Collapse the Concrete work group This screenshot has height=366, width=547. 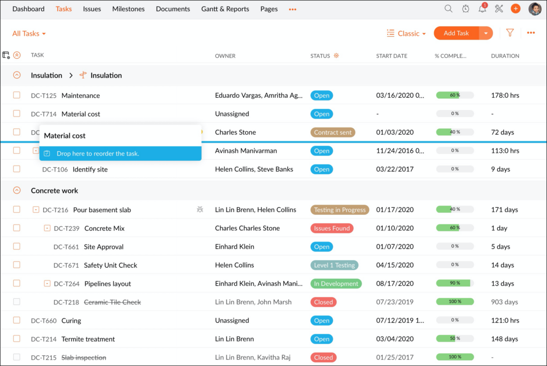click(15, 190)
